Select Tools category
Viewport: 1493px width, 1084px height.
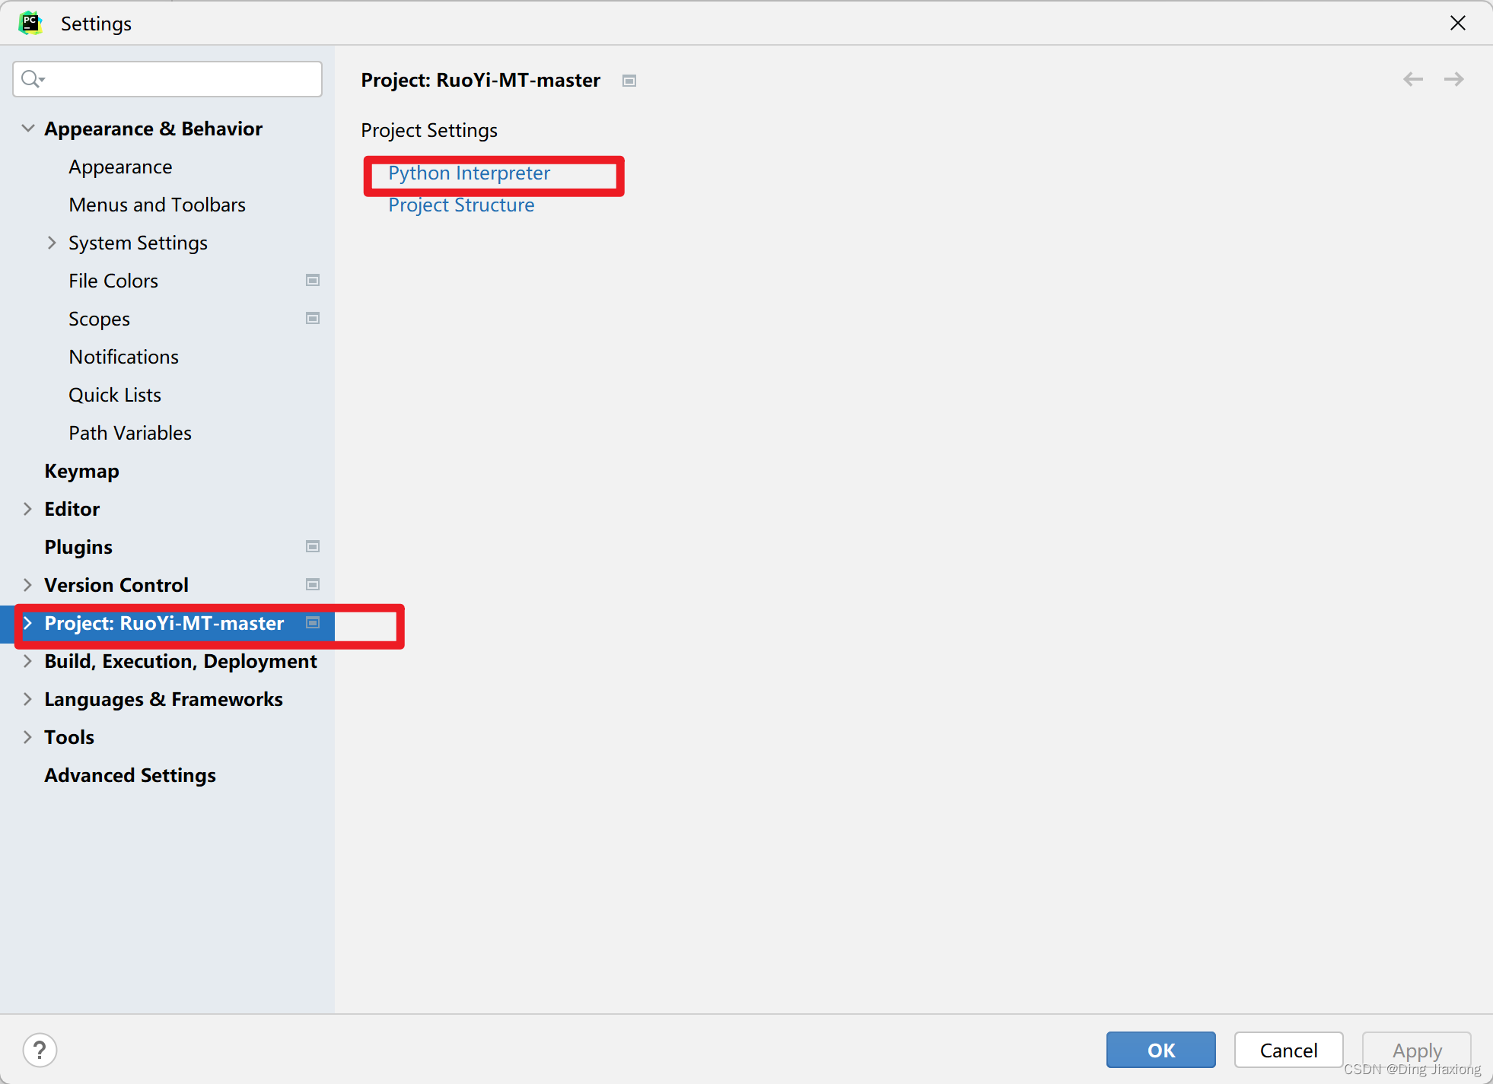pyautogui.click(x=69, y=737)
